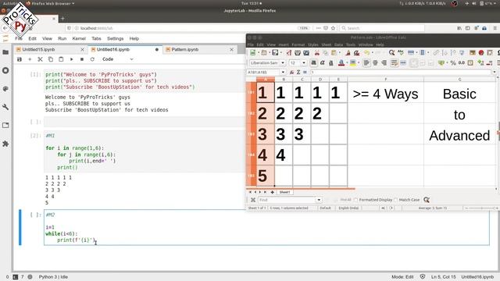
Task: Open the JupyterLab Edit menu
Action: click(32, 38)
